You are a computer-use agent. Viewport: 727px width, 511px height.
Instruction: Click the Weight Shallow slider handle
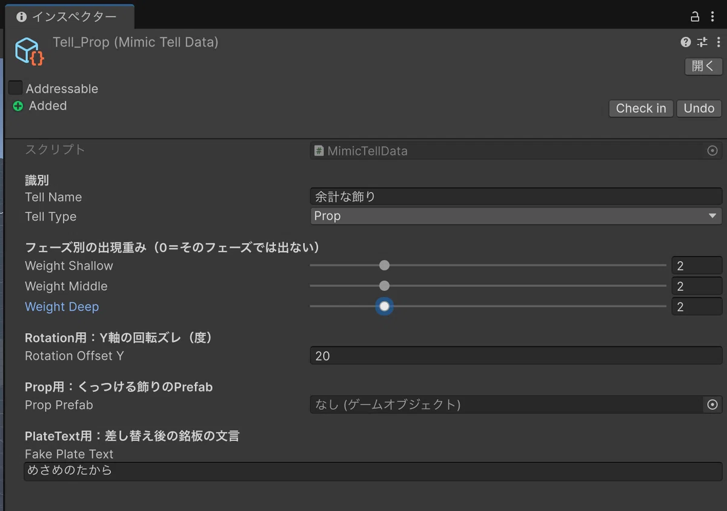384,265
